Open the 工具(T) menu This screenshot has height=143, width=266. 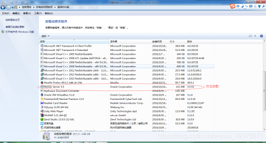[38, 13]
